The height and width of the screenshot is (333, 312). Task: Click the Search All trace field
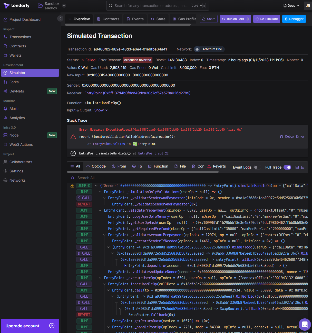point(187,178)
